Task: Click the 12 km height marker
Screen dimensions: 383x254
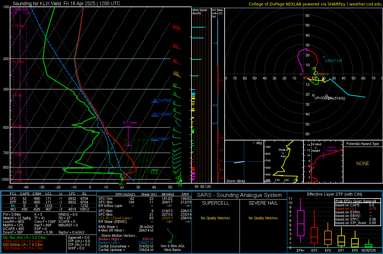Action: (x=19, y=62)
